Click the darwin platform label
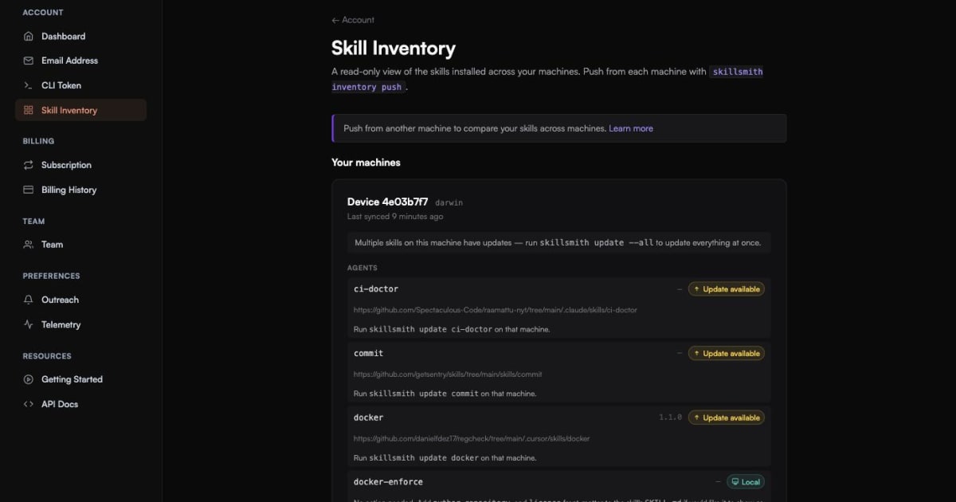 click(449, 202)
